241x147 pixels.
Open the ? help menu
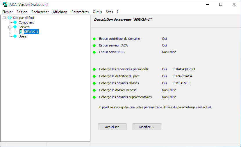click(117, 12)
